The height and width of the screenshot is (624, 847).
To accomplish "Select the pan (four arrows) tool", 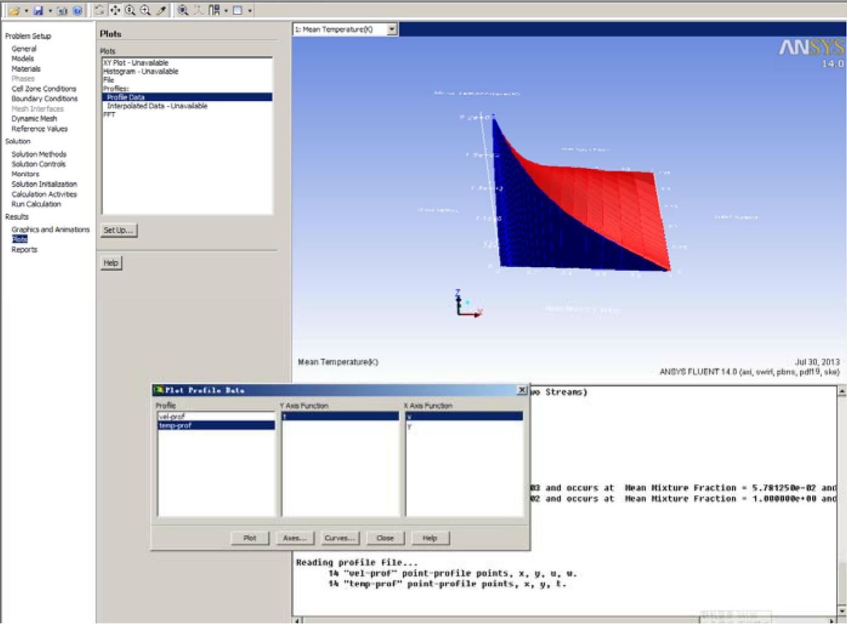I will (x=115, y=10).
